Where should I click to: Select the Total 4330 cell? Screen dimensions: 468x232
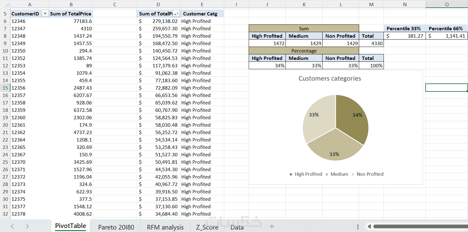point(371,43)
